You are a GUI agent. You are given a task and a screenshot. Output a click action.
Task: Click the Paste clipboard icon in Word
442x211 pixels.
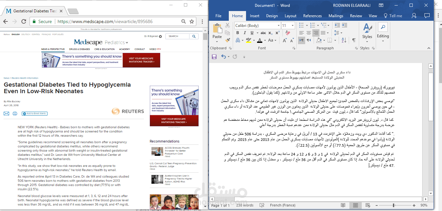217,29
